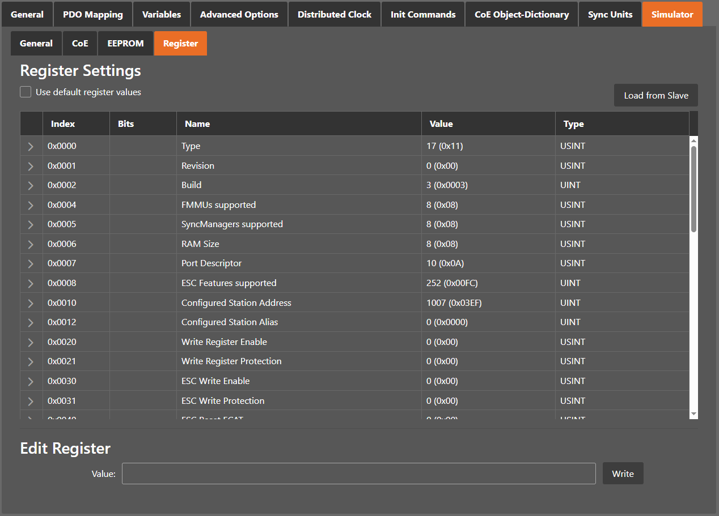Select the ESC Features supported name cell
Viewport: 719px width, 516px height.
tap(299, 283)
